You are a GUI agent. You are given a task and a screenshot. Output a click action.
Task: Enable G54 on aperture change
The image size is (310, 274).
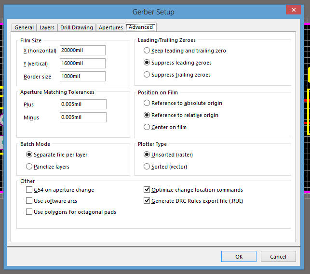click(x=29, y=190)
